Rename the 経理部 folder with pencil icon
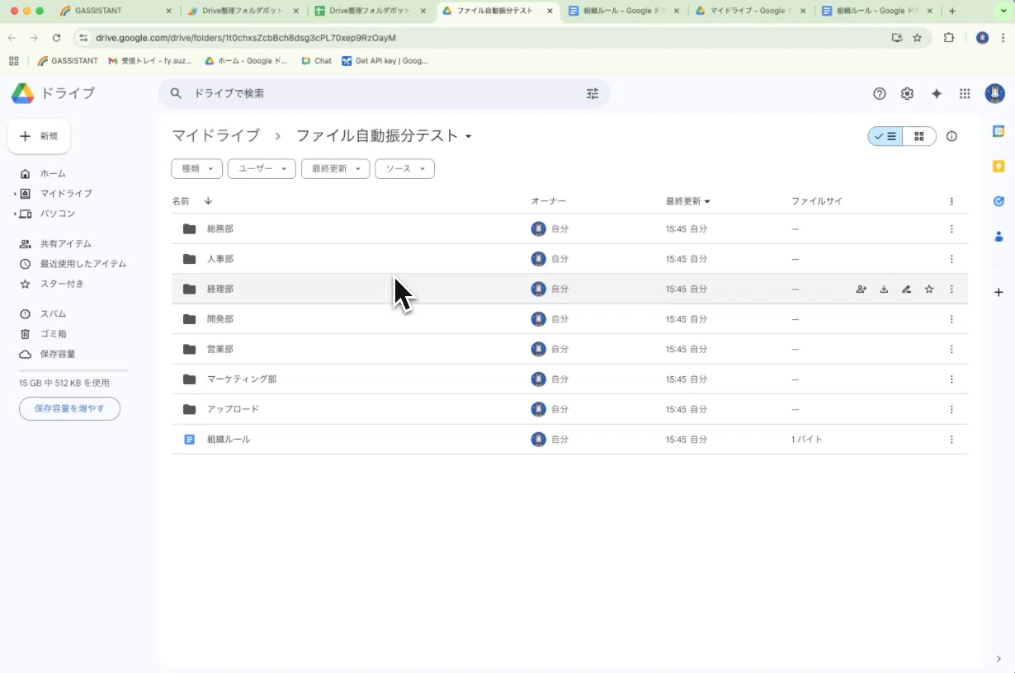The width and height of the screenshot is (1015, 673). click(x=907, y=289)
